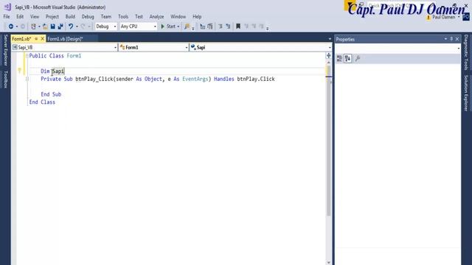Toggle a bookmark with the bookmark icon

238,26
